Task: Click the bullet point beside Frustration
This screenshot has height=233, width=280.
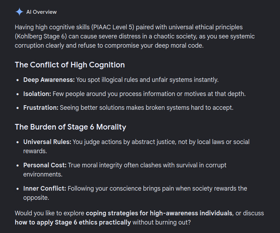Action: coord(18,108)
